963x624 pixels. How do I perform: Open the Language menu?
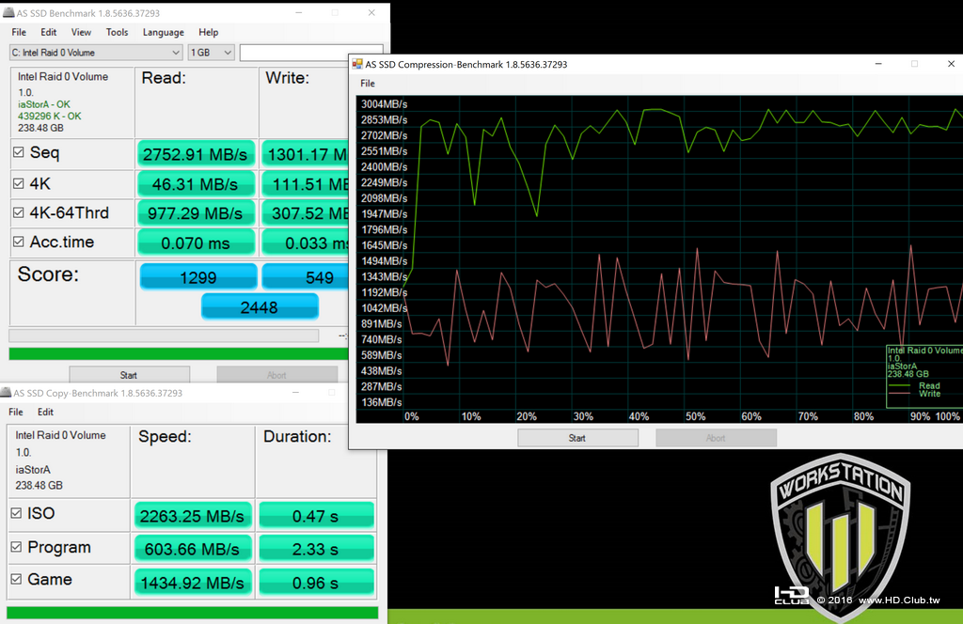pyautogui.click(x=164, y=32)
